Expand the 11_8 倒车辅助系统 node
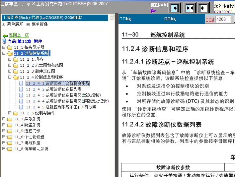This screenshot has height=177, width=235. 4,149
